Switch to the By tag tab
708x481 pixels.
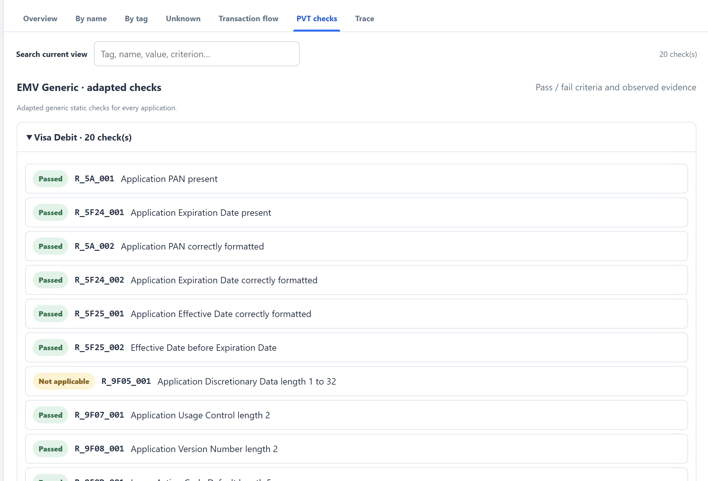136,19
